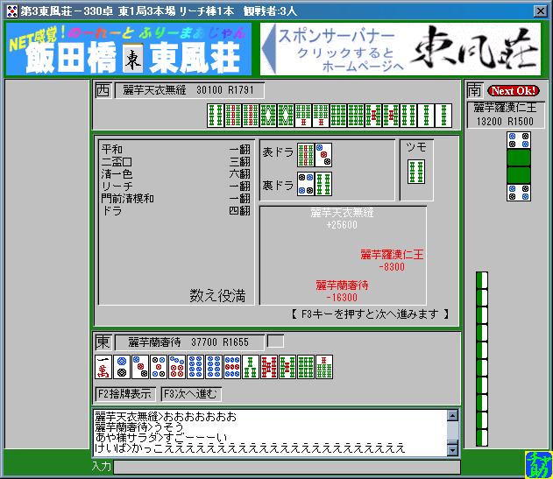553x479 pixels.
Task: Click the top tile under South player
Action: point(519,140)
